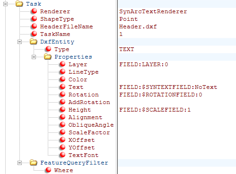Click the FIELD:LAYER:0 value
Screen dimensions: 236x174
(x=144, y=64)
